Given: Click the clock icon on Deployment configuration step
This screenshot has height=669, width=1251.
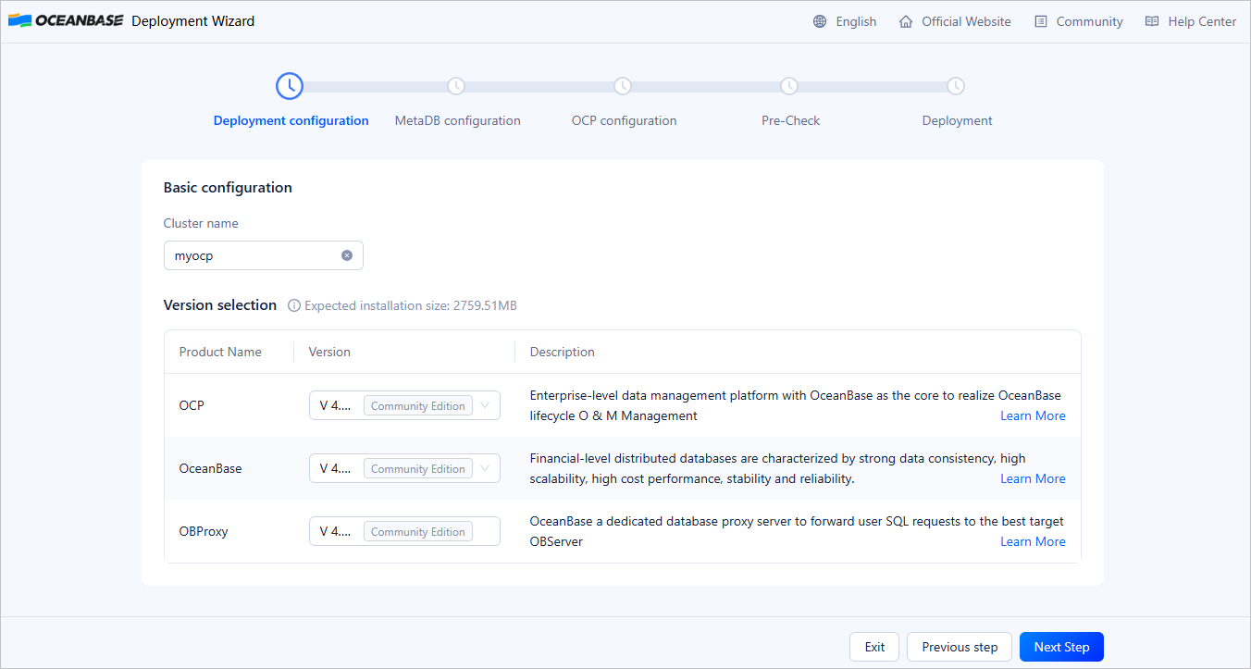Looking at the screenshot, I should [290, 85].
